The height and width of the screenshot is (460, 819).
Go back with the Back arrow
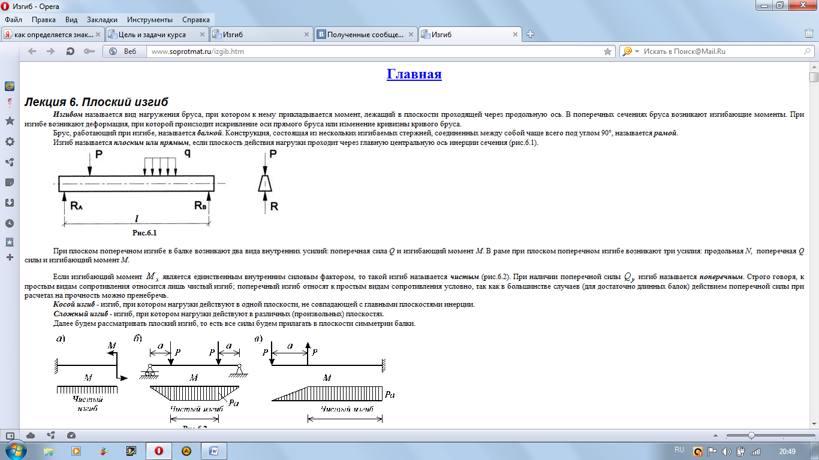(x=32, y=52)
